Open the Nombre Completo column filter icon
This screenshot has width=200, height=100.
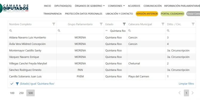(x=54, y=24)
